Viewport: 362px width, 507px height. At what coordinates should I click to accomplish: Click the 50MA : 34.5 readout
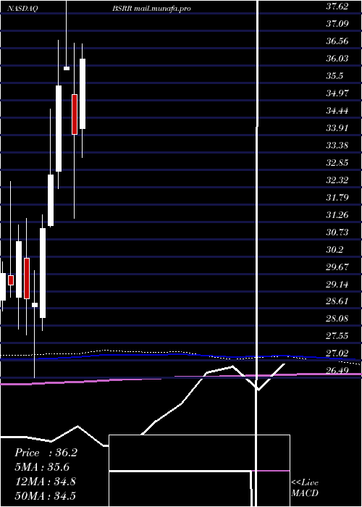pos(46,495)
